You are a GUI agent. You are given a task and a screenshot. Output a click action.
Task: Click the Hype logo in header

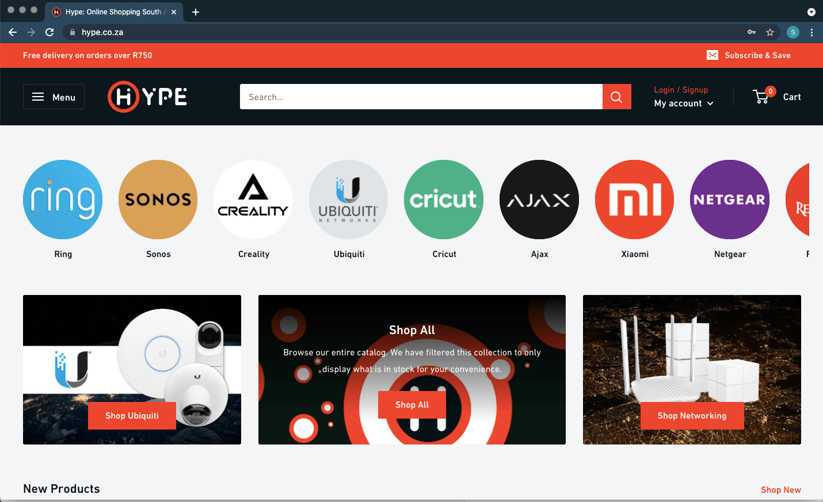(147, 97)
